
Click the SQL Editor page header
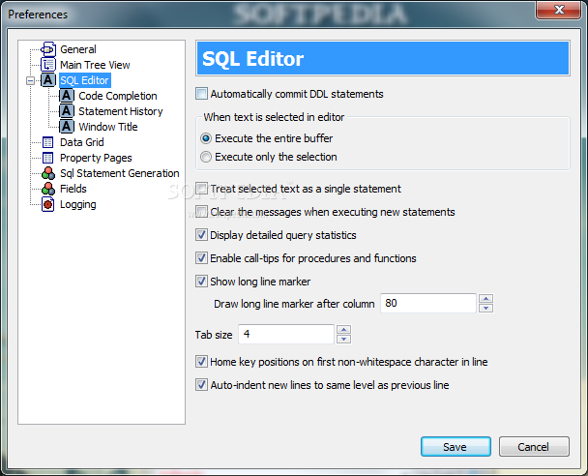[383, 58]
